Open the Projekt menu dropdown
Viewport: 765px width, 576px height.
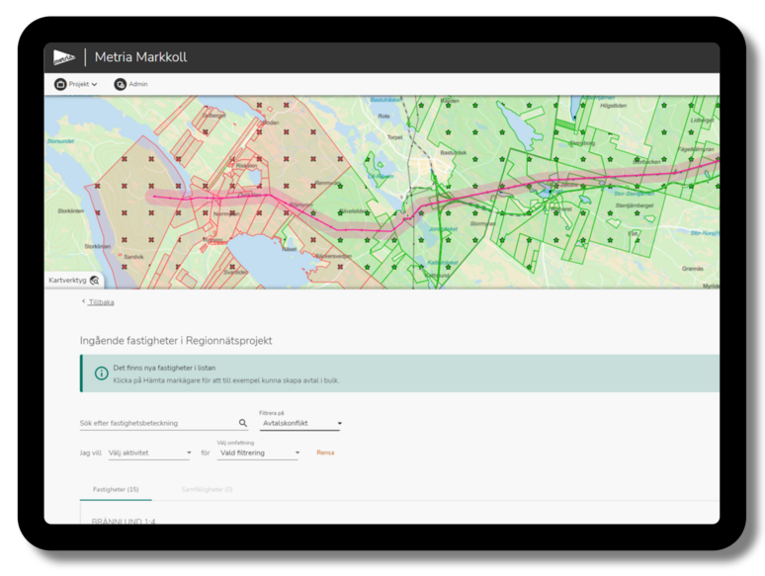point(76,84)
